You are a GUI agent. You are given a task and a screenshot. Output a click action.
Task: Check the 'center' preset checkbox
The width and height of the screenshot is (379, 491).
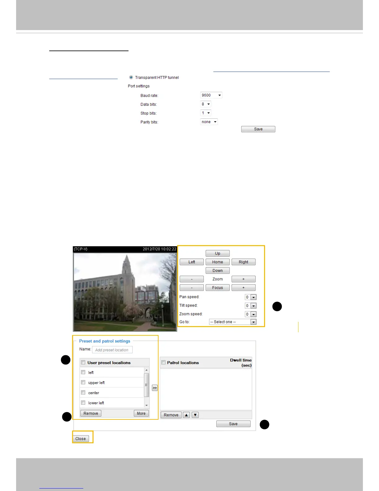83,393
